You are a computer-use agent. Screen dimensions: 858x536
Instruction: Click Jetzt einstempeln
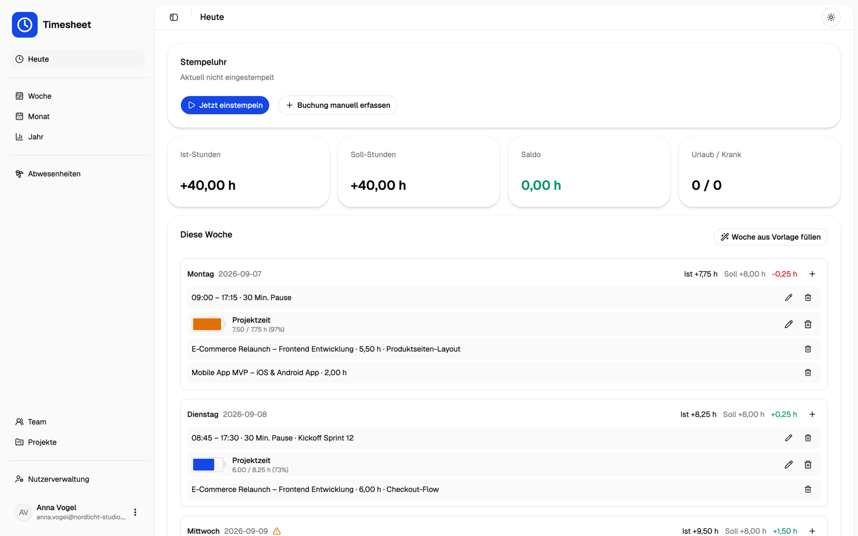click(225, 105)
